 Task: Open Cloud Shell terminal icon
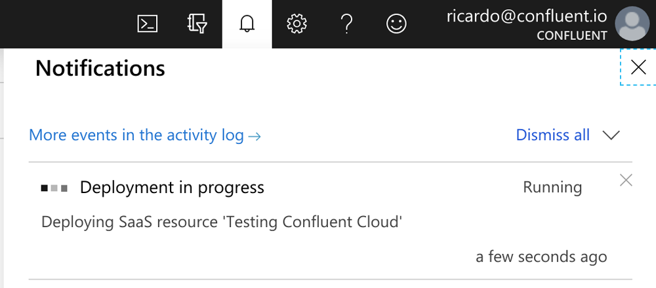click(148, 24)
